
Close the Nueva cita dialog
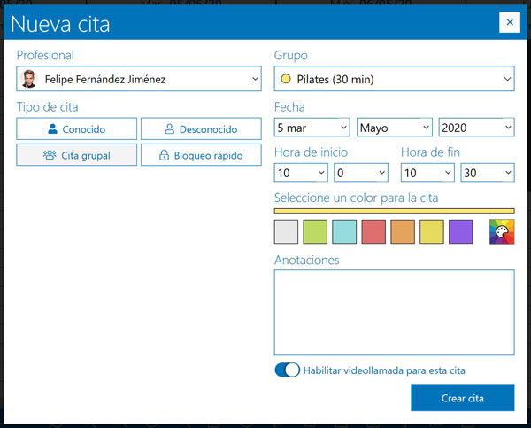click(509, 22)
